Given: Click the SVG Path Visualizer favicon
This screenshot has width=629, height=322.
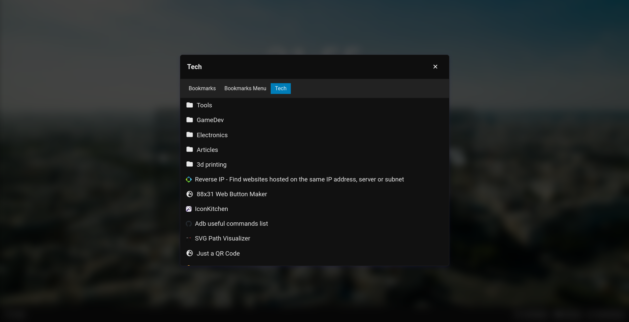Looking at the screenshot, I should point(189,238).
